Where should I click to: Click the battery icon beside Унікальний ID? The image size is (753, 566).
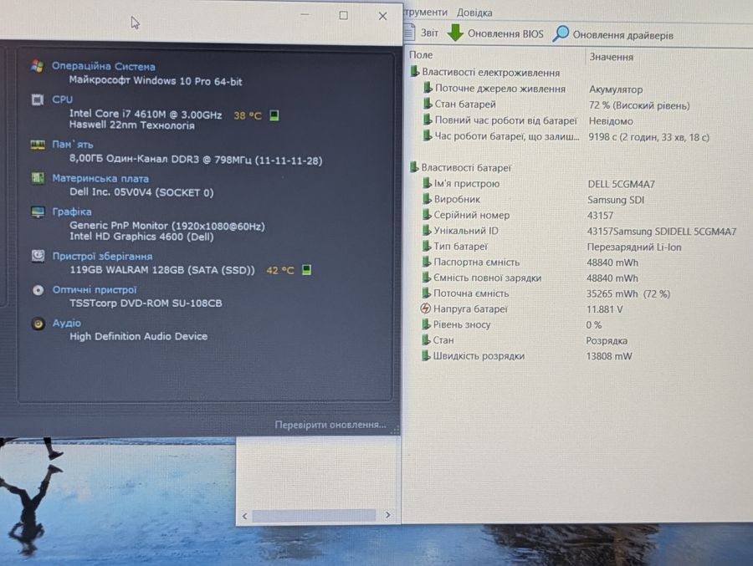(427, 230)
